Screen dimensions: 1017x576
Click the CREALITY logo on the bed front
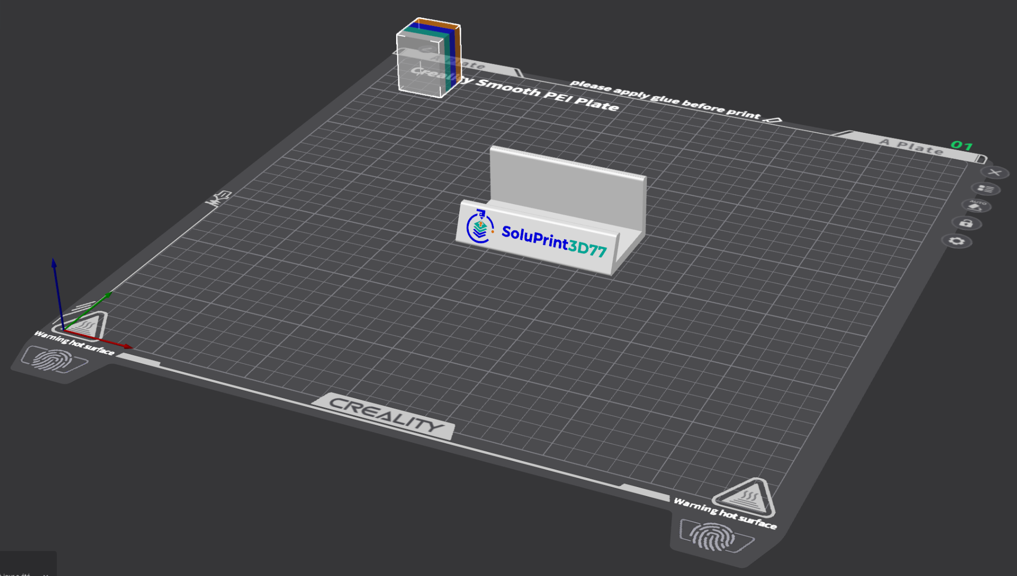(x=384, y=416)
